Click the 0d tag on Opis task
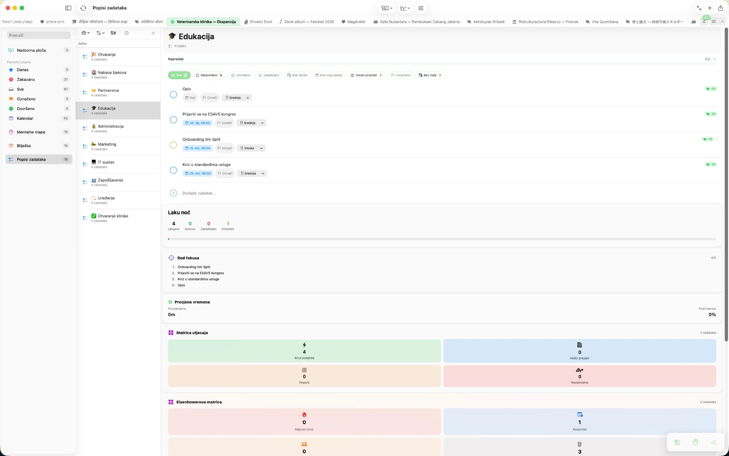 (711, 89)
